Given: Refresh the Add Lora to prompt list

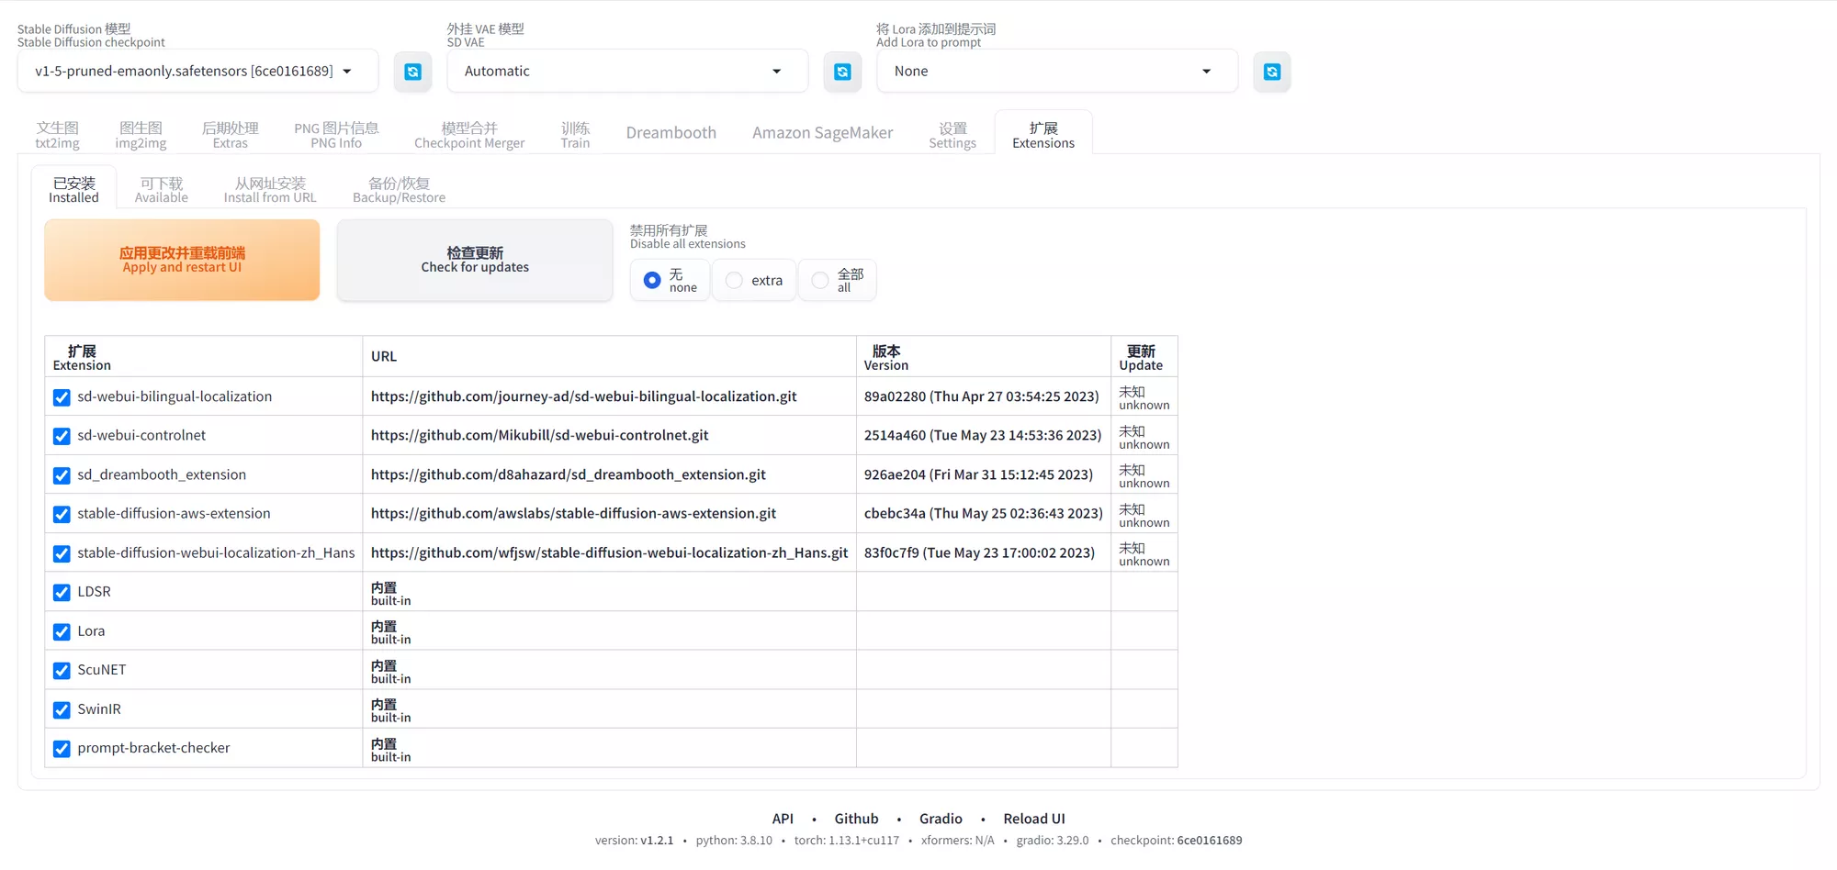Looking at the screenshot, I should (x=1272, y=72).
